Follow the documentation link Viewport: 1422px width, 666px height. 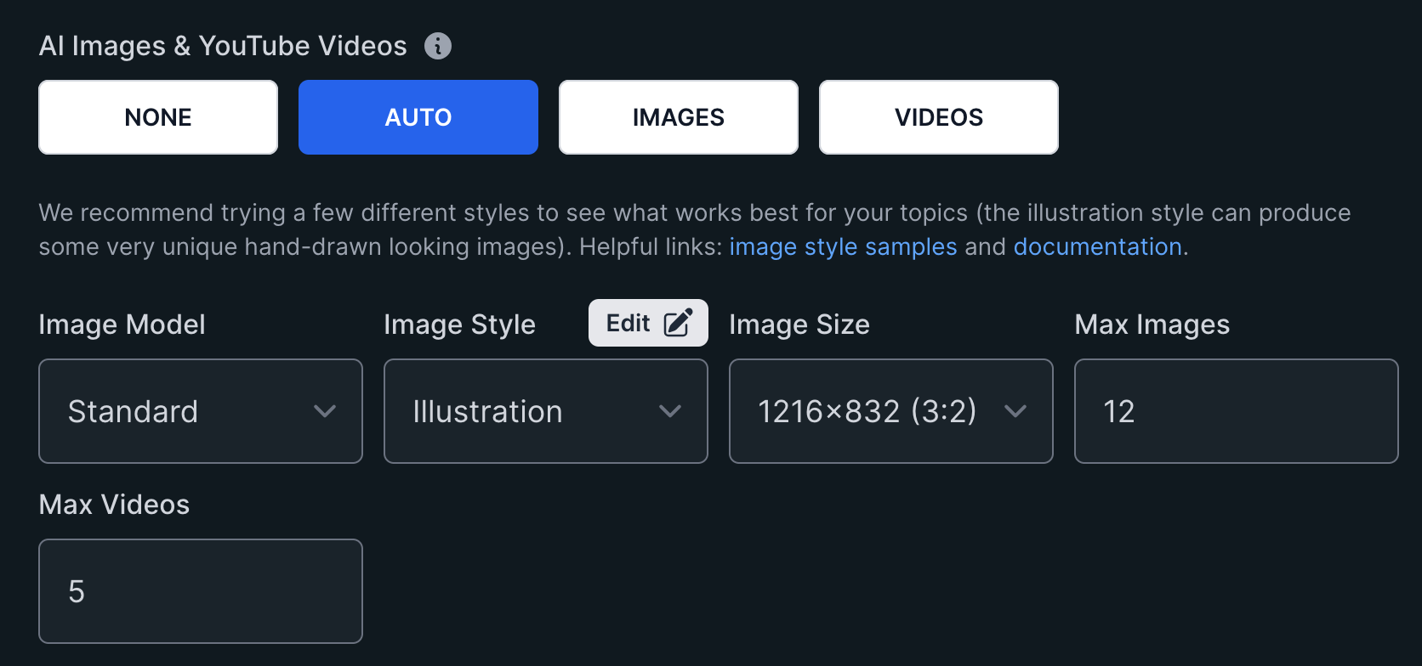(x=1097, y=247)
